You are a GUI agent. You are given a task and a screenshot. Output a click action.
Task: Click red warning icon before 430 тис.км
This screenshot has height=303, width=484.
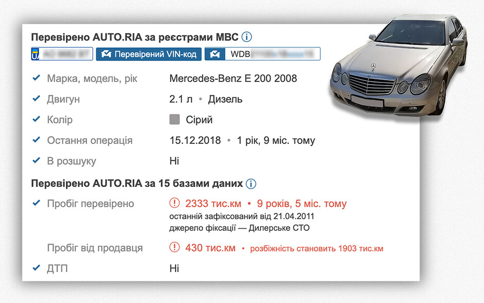[x=175, y=248]
